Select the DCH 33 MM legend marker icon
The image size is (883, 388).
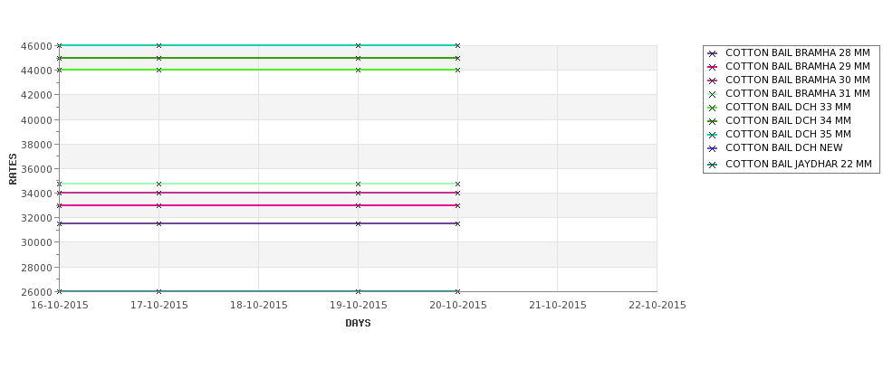pyautogui.click(x=712, y=108)
